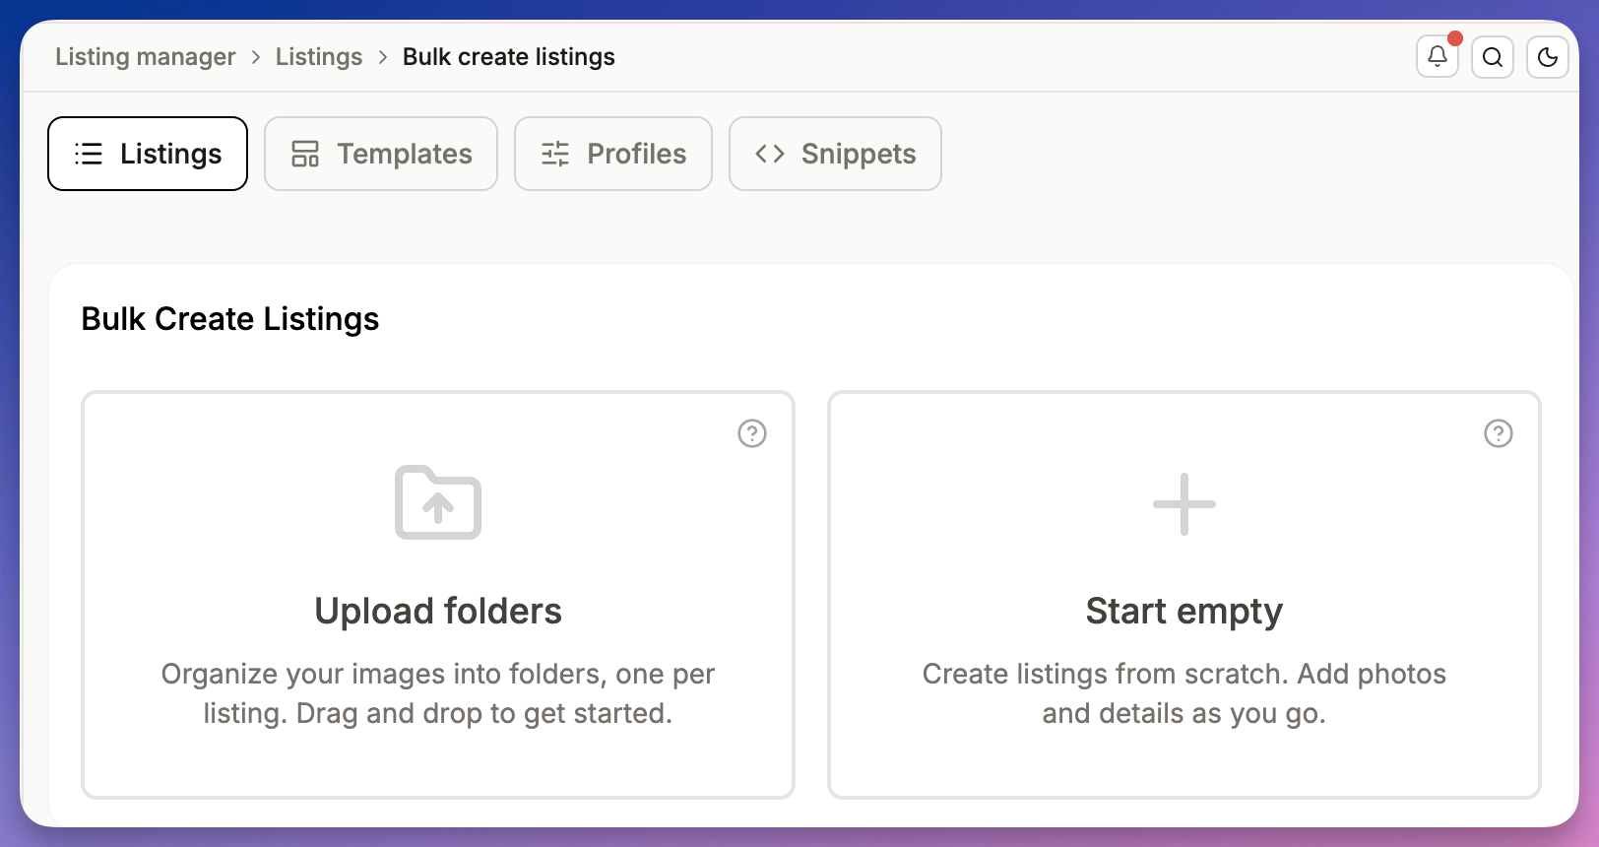Open help for Start empty card
The image size is (1599, 847).
(1499, 433)
